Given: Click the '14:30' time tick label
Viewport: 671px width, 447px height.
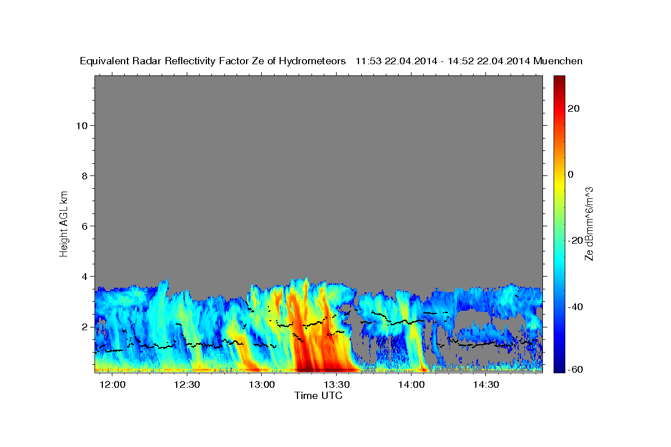Looking at the screenshot, I should pyautogui.click(x=486, y=384).
